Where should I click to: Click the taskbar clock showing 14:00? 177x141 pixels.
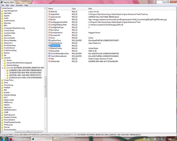tap(170, 139)
